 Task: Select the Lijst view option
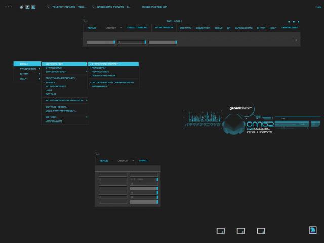(x=65, y=90)
